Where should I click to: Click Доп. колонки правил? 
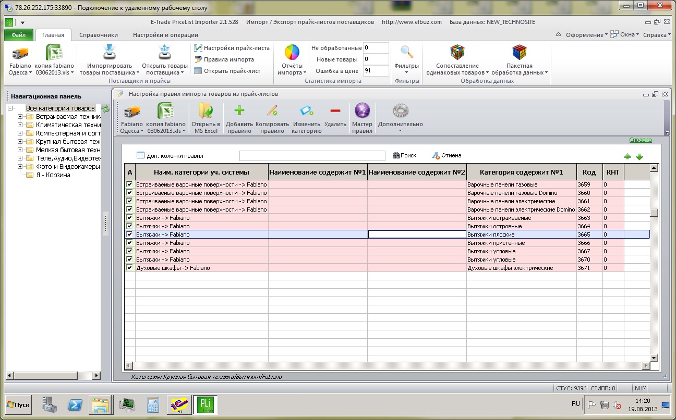pos(170,155)
